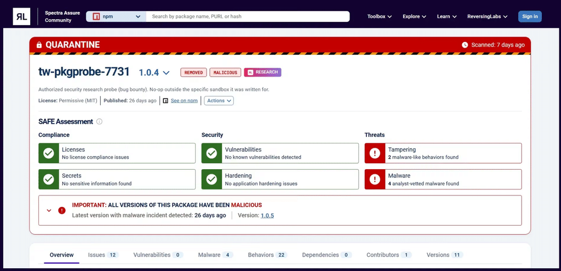Click the Hardening green checkmark icon
The height and width of the screenshot is (271, 561).
click(212, 180)
